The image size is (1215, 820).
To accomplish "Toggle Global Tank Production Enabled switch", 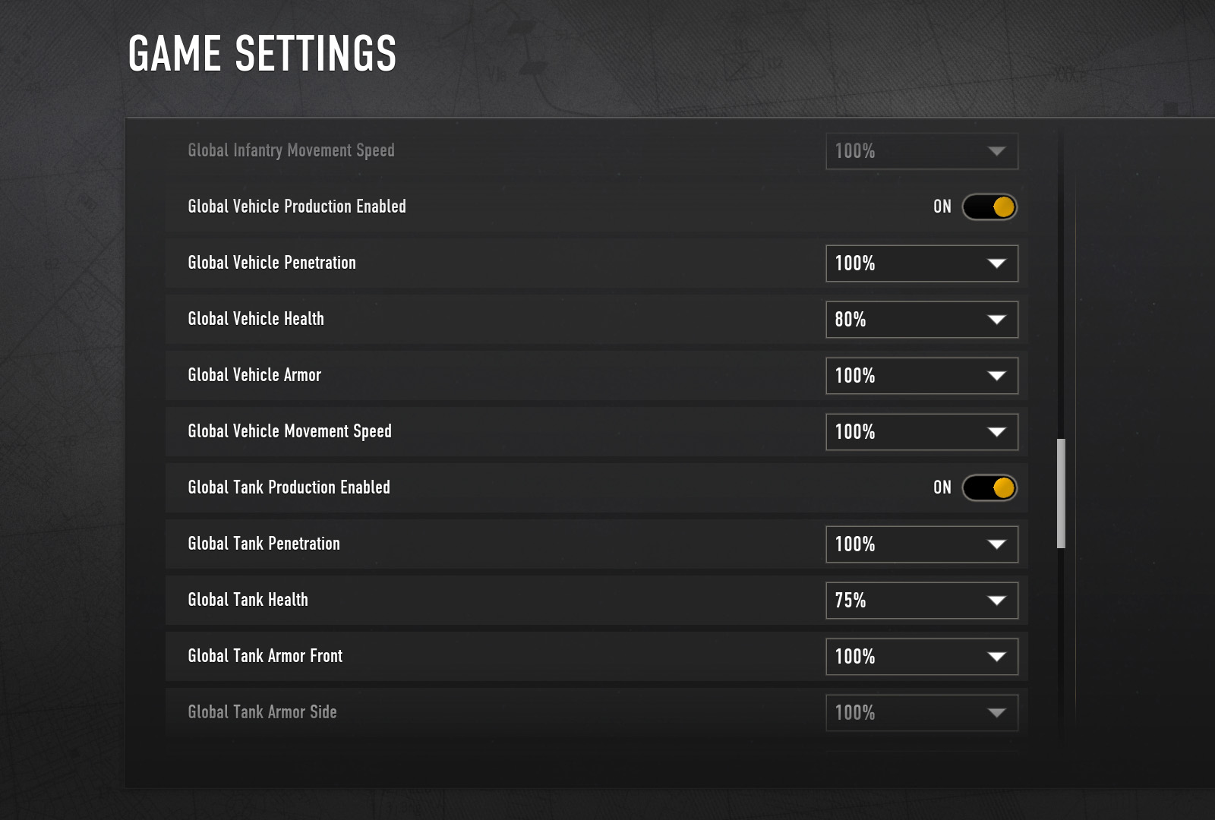I will click(x=989, y=487).
